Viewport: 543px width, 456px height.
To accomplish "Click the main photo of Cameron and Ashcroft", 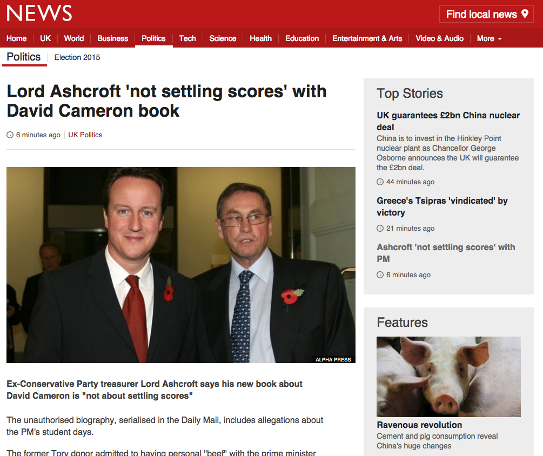I will (181, 265).
